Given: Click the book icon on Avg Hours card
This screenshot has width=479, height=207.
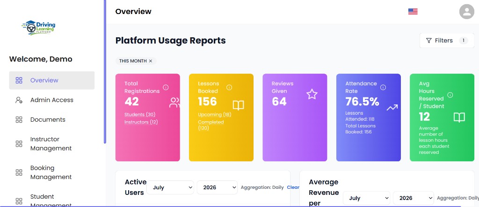Looking at the screenshot, I should click(459, 117).
